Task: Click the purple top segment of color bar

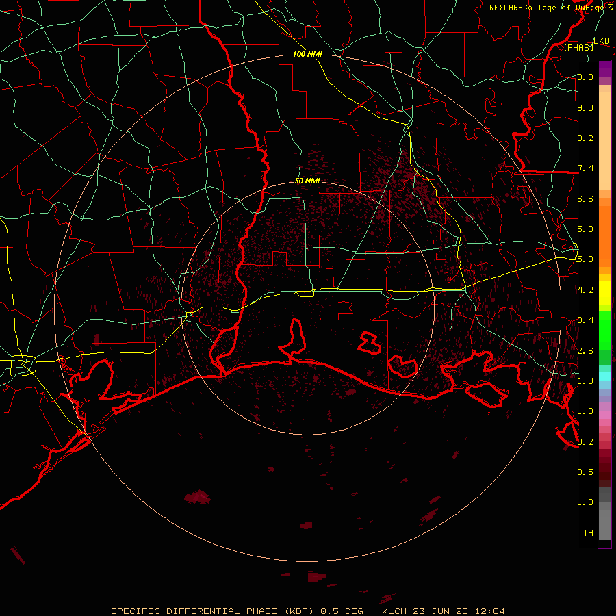Action: (604, 68)
